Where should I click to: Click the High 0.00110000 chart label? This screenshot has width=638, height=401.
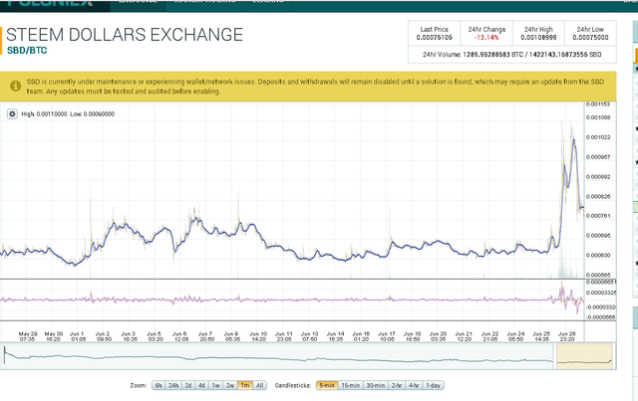[x=44, y=114]
